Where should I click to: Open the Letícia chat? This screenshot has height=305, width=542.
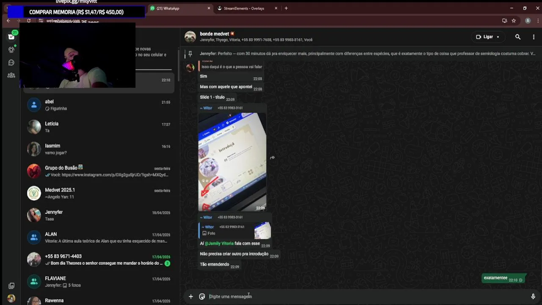(x=98, y=127)
